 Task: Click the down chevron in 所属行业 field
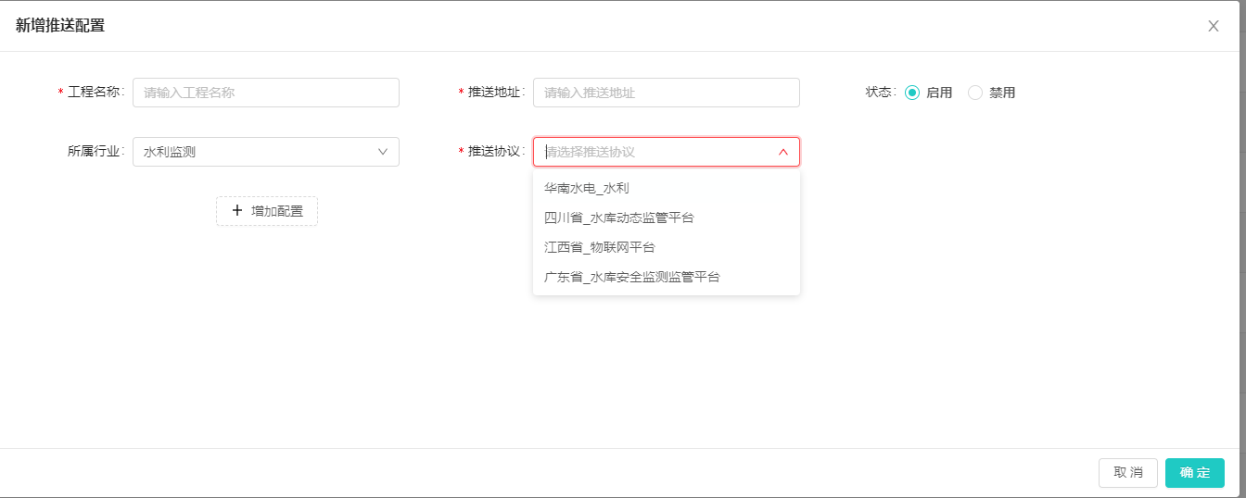383,152
